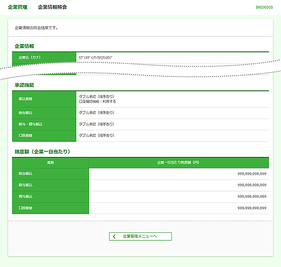This screenshot has height=267, width=281.
Task: Select 給与・賞与振込 ダブル承認 value
Action: pos(96,124)
